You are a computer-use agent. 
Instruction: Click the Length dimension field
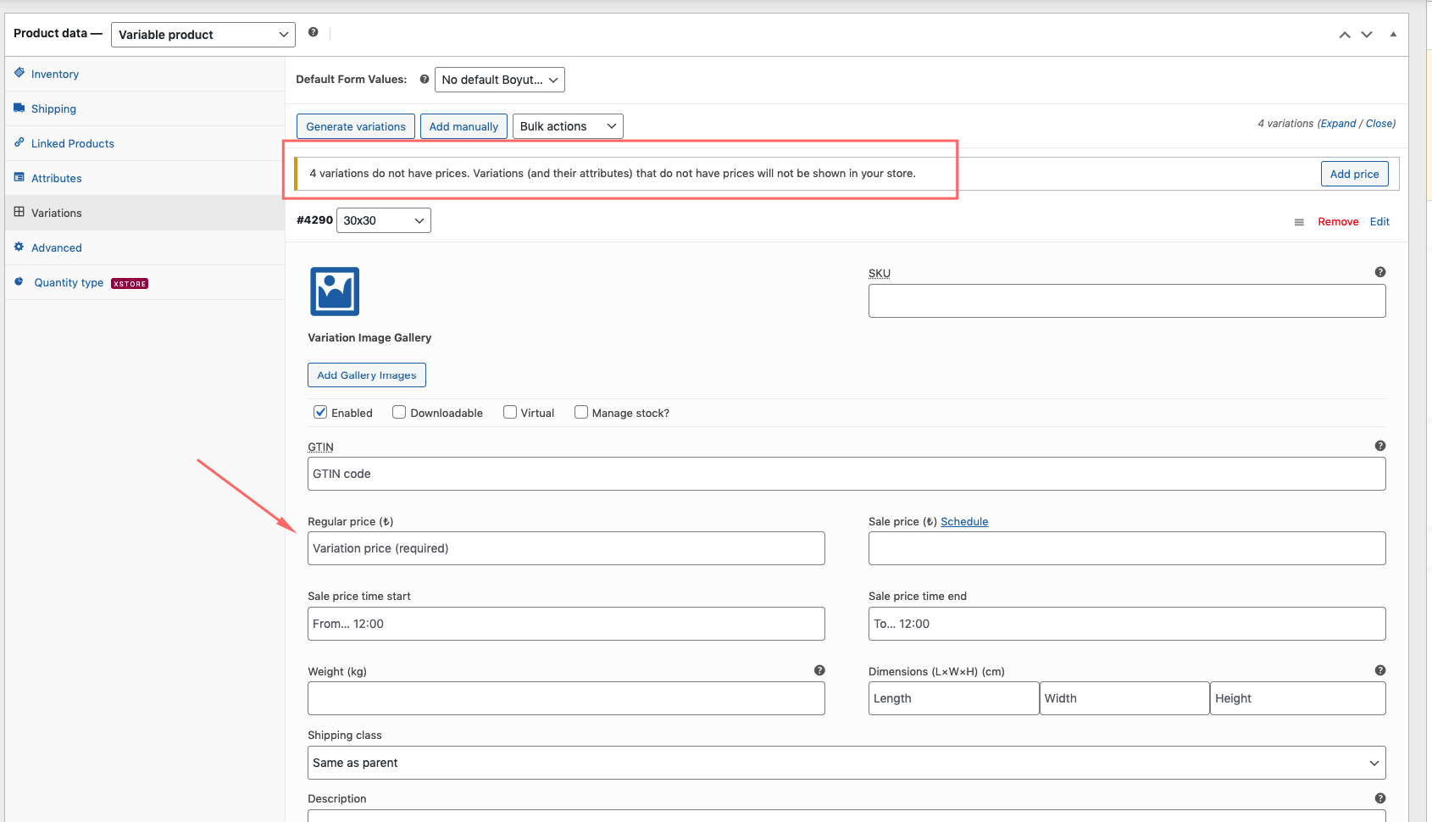pyautogui.click(x=953, y=698)
